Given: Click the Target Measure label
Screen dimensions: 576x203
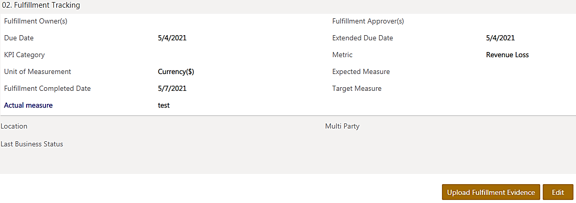Looking at the screenshot, I should 357,89.
